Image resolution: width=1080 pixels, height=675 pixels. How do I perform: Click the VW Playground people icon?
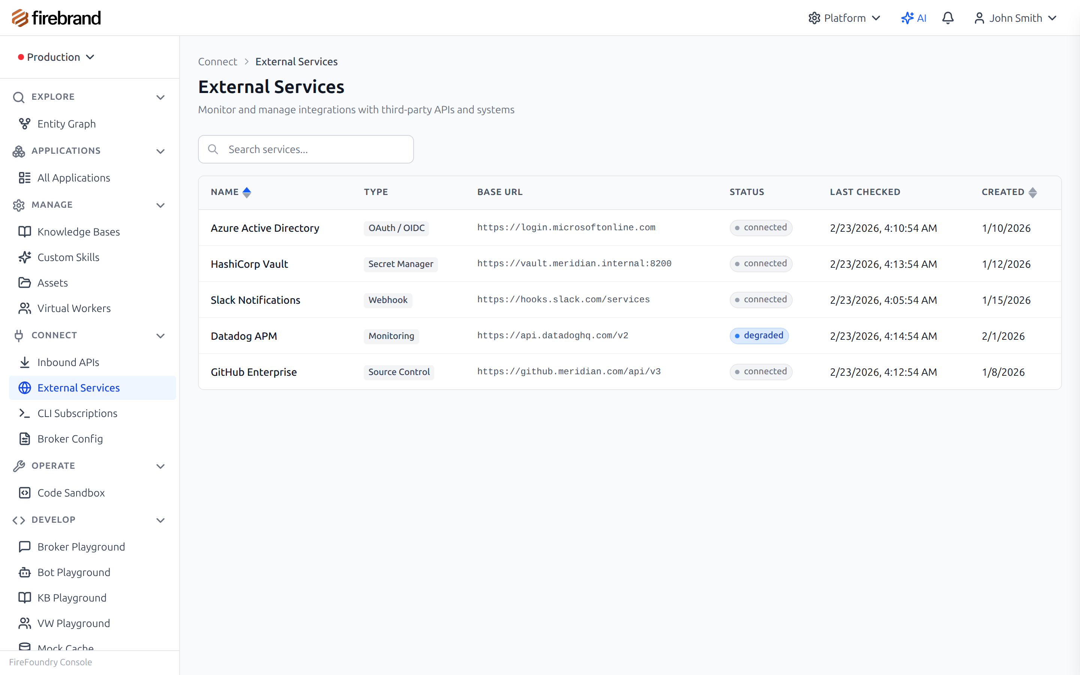24,623
